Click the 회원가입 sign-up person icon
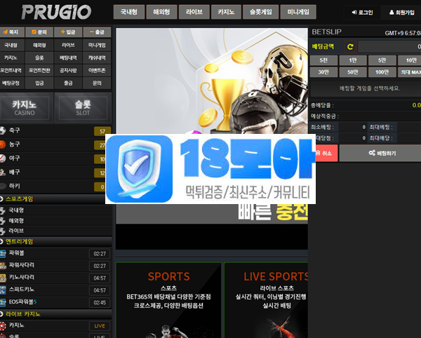 (x=392, y=13)
